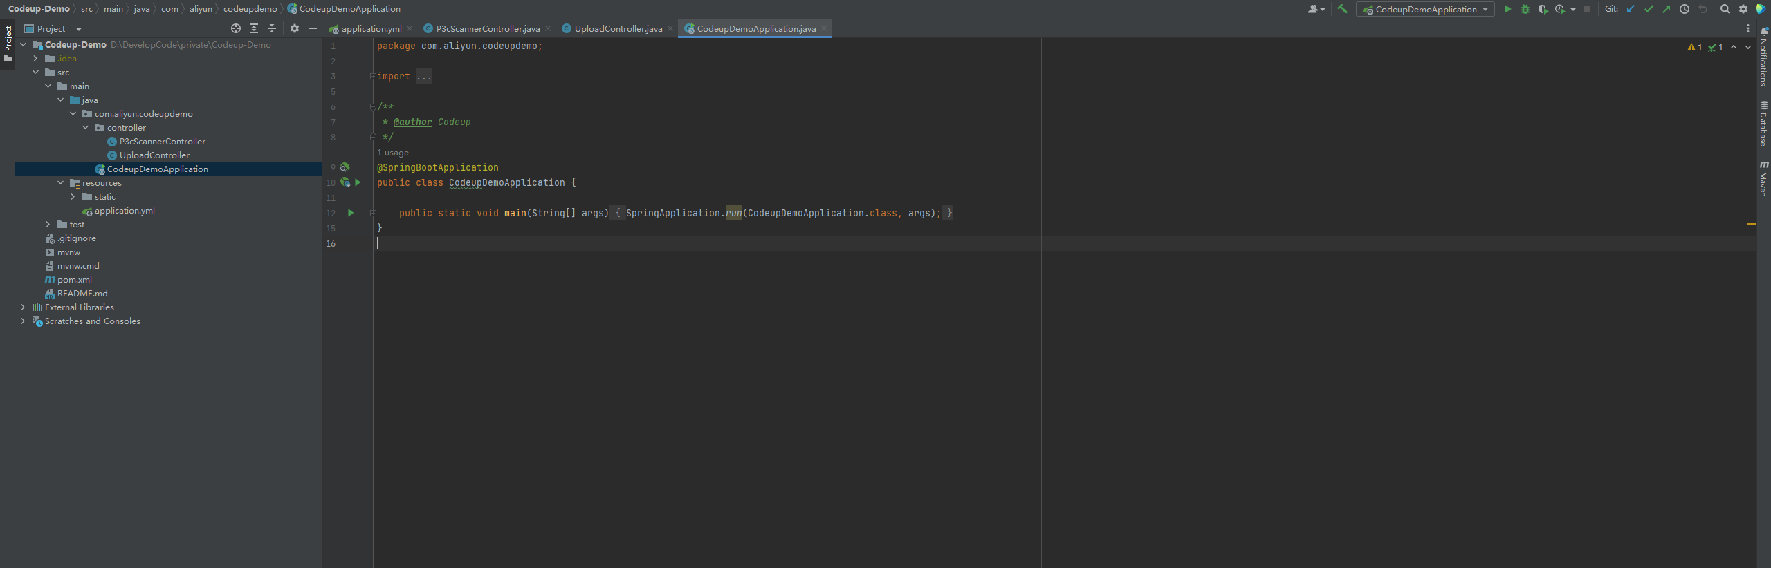Hide the Project tool window via the side tab

tap(8, 41)
